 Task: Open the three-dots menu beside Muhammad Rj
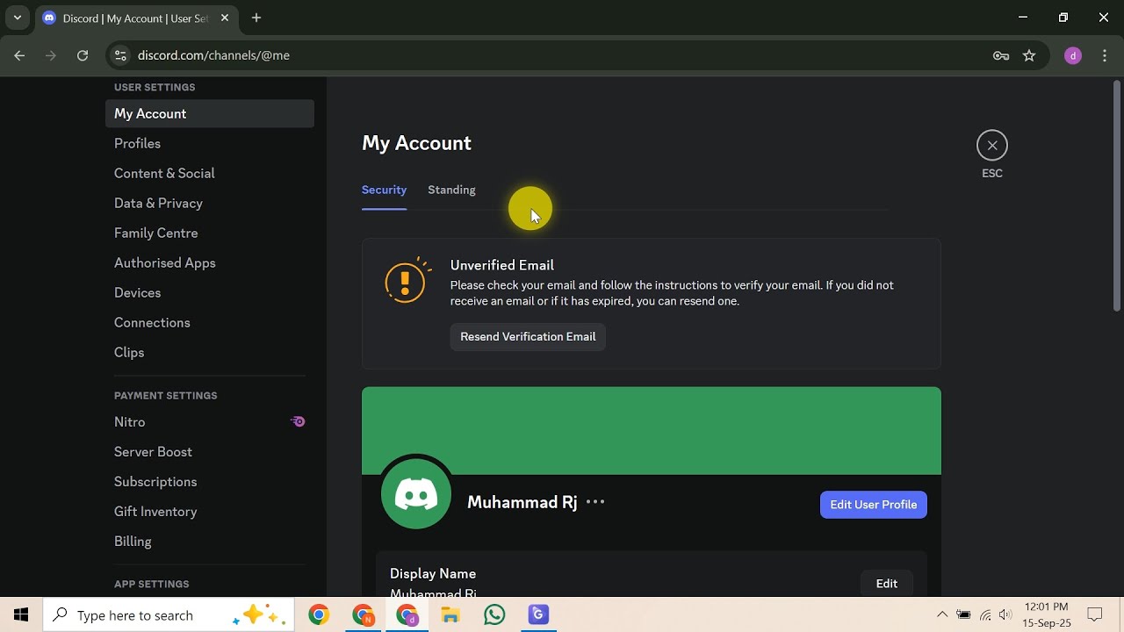pyautogui.click(x=595, y=502)
